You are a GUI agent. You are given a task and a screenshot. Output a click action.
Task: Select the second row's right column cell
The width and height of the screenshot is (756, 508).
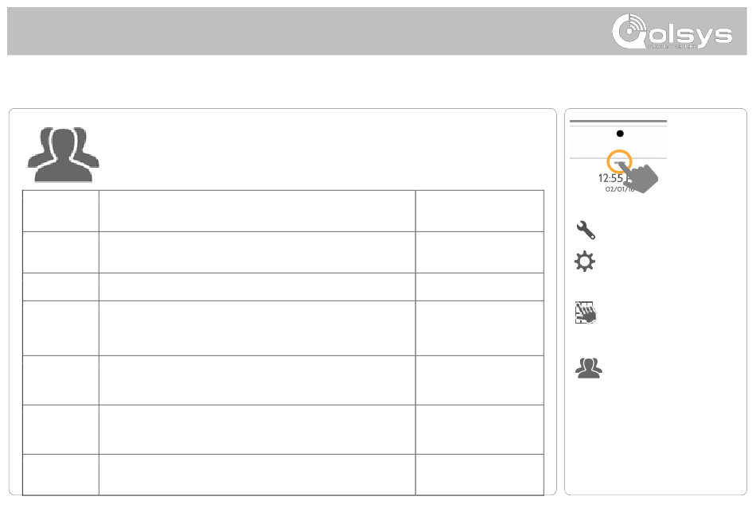pos(480,252)
